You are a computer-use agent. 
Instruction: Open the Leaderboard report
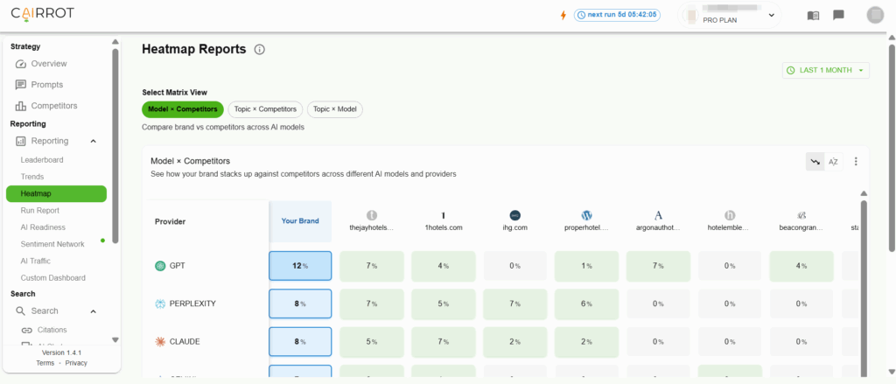tap(42, 160)
